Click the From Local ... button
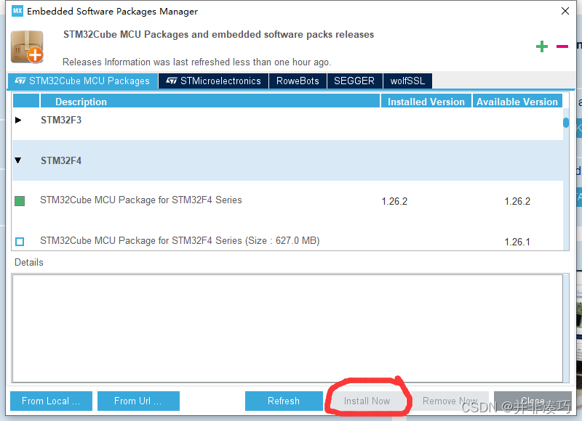 [51, 401]
